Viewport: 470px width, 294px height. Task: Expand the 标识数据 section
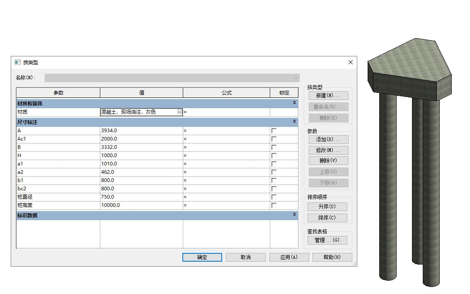(295, 215)
